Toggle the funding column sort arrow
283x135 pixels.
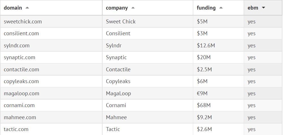pos(221,8)
